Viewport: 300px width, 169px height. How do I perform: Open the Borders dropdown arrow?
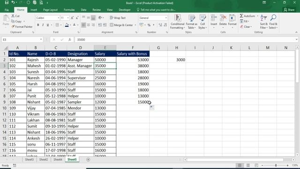point(61,25)
